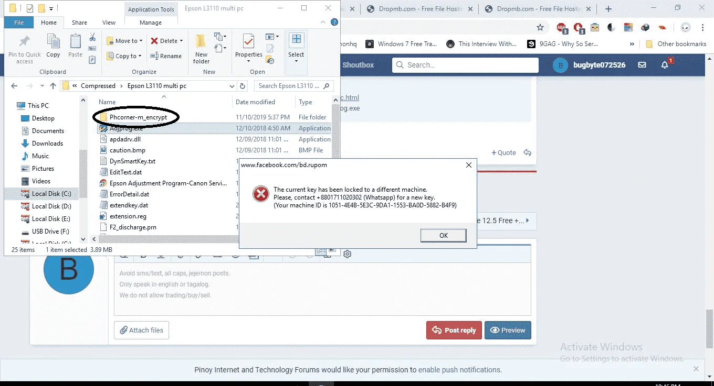Navigate back in File Explorer

(14, 86)
